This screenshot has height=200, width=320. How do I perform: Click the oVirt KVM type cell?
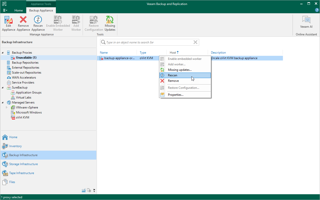(146, 58)
